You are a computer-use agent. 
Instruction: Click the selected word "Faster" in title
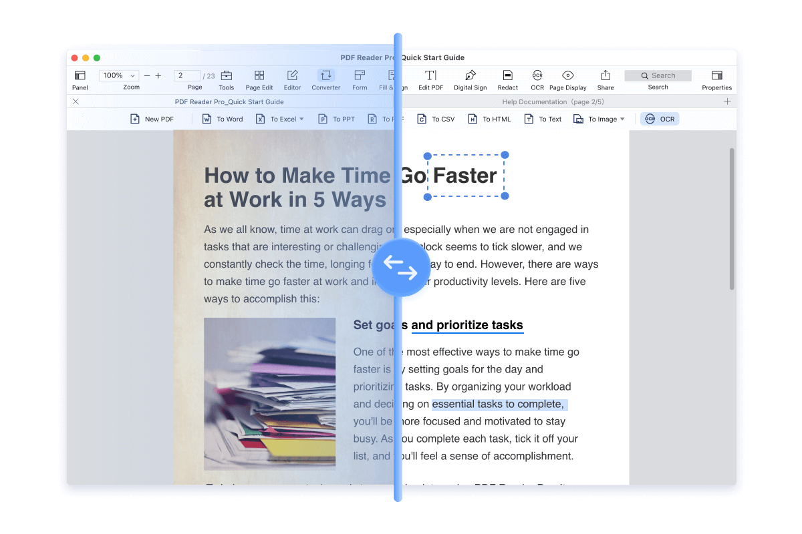(x=465, y=176)
